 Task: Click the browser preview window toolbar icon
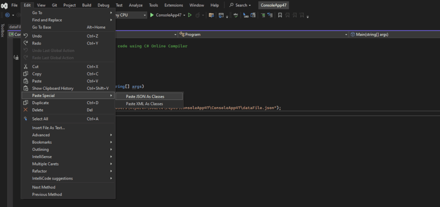(221, 15)
